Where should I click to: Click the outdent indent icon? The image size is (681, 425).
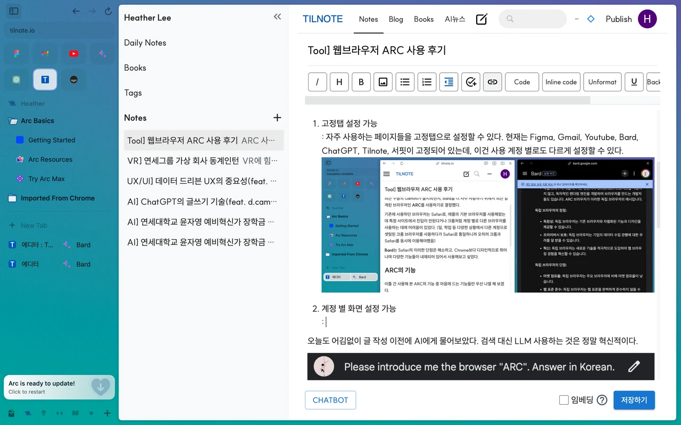(449, 82)
